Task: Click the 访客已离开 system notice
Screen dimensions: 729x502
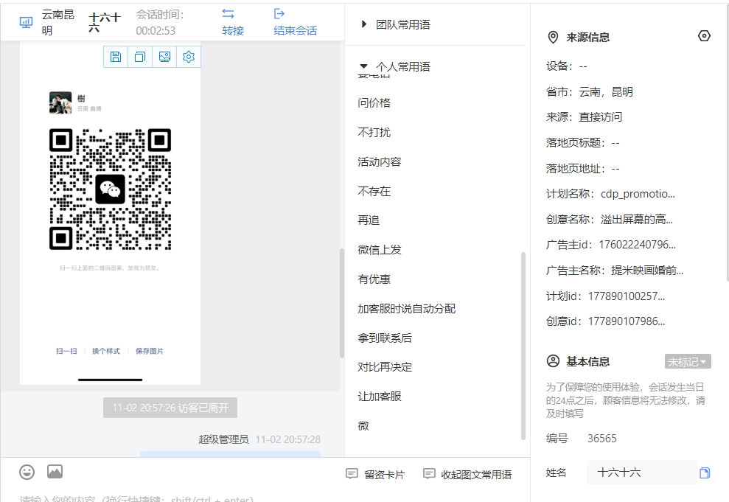Action: tap(170, 408)
